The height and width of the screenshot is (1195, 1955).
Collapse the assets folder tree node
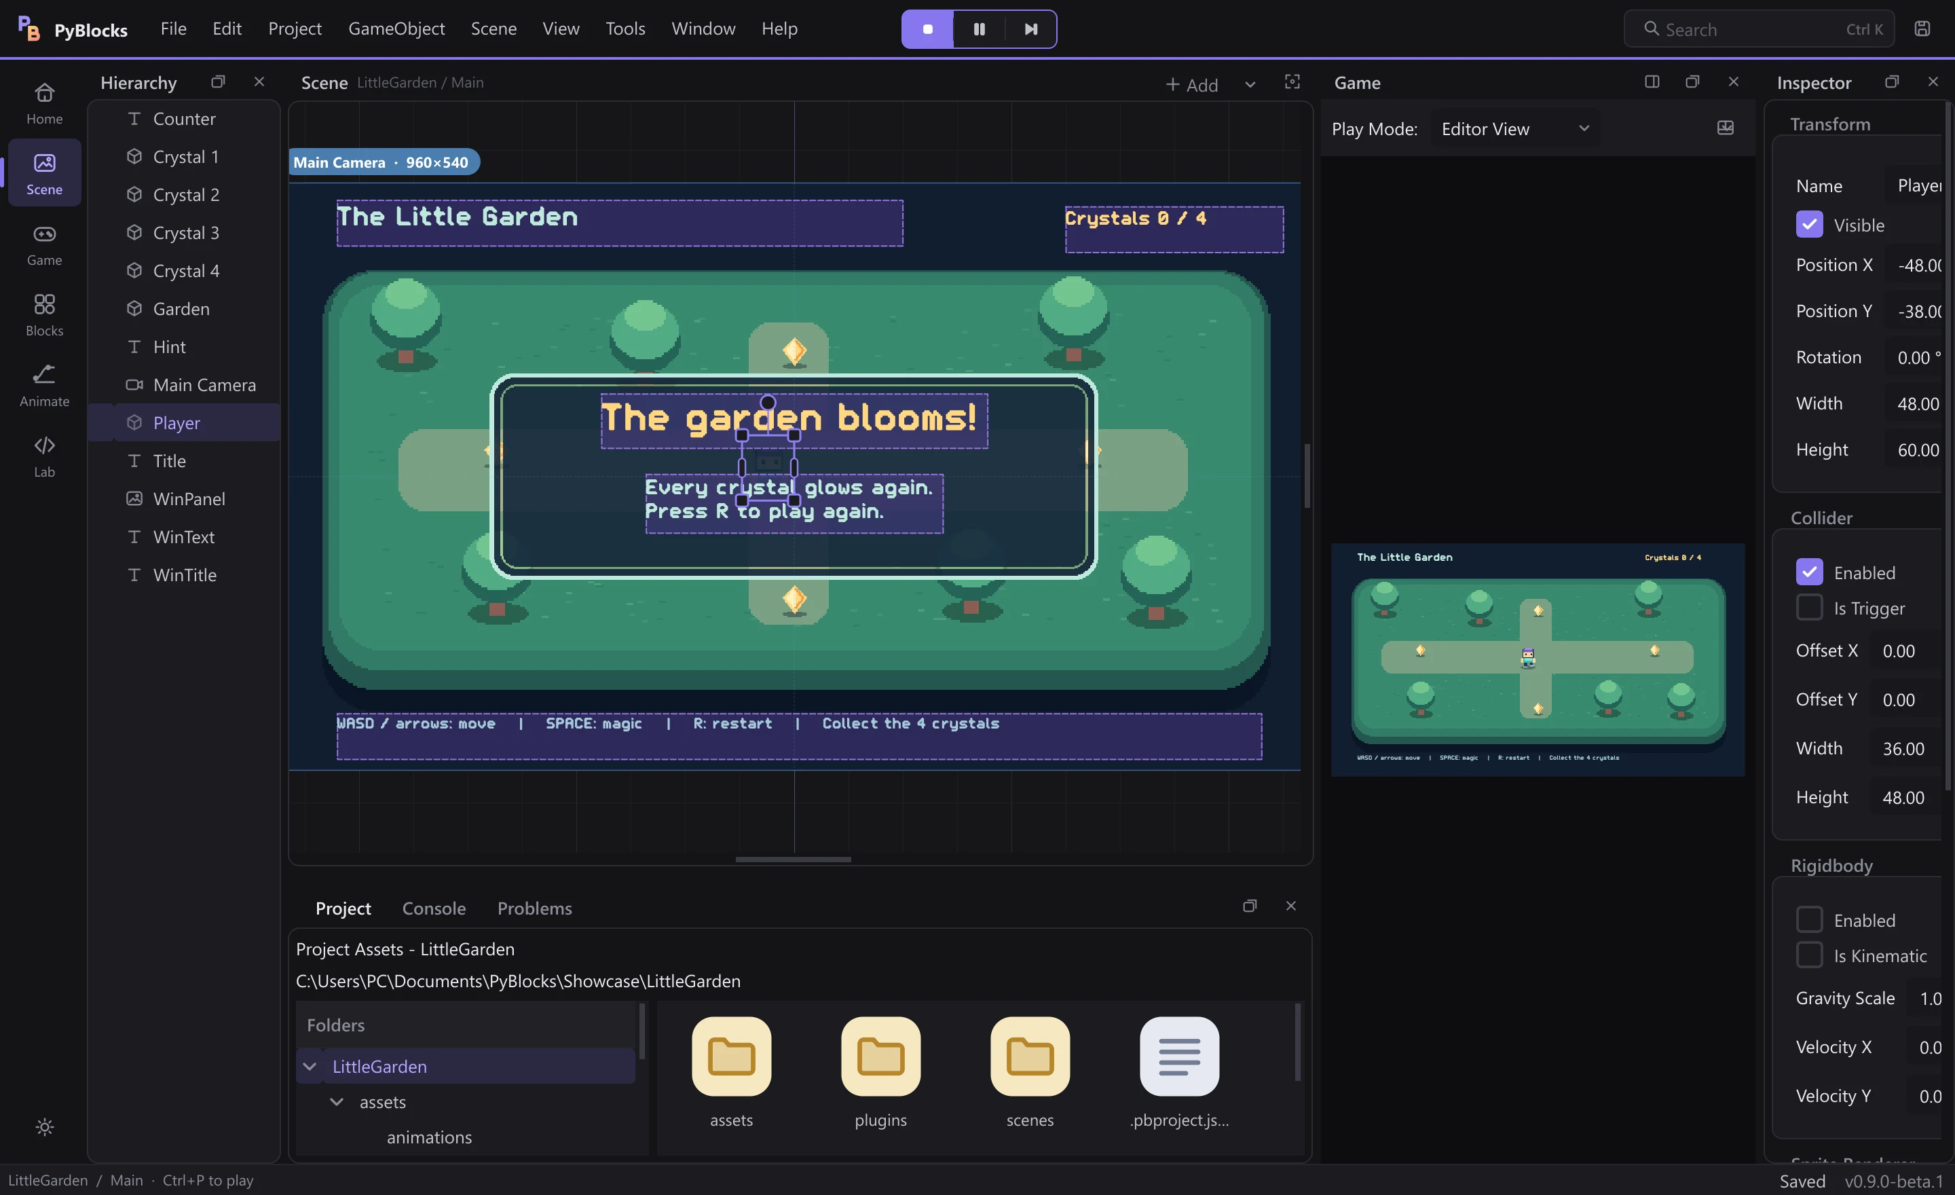coord(337,1102)
